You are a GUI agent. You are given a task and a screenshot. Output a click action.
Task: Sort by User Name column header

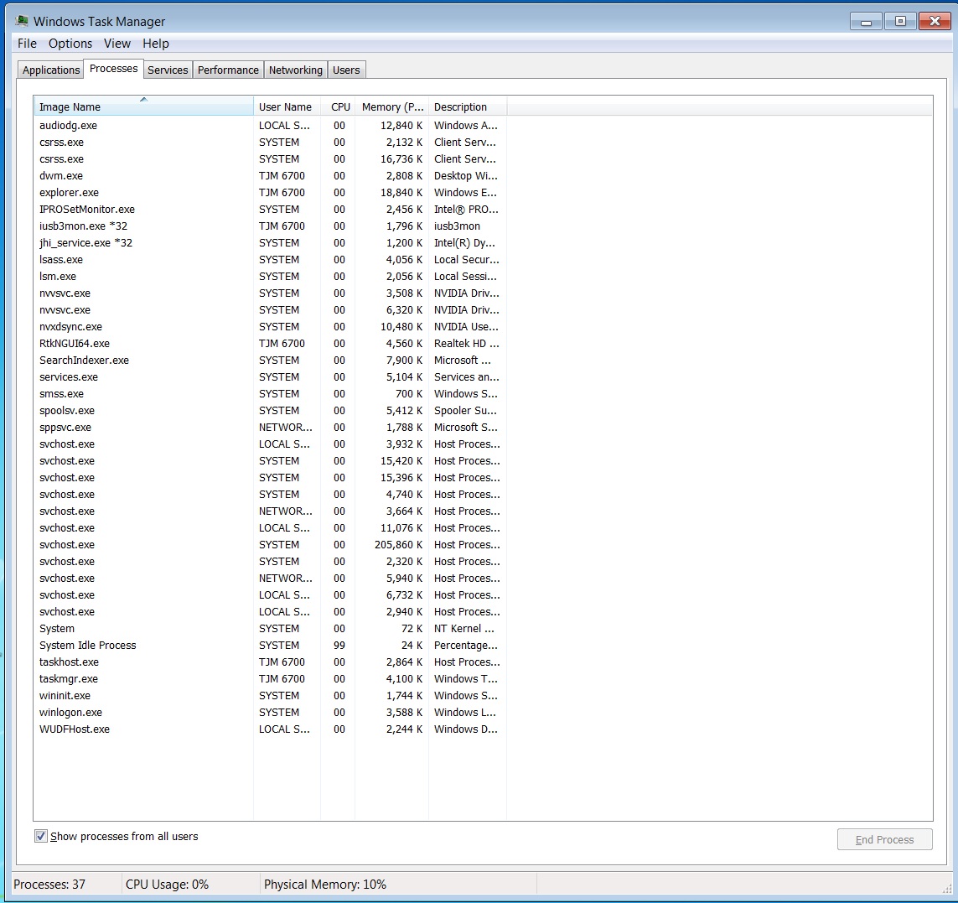[x=287, y=106]
